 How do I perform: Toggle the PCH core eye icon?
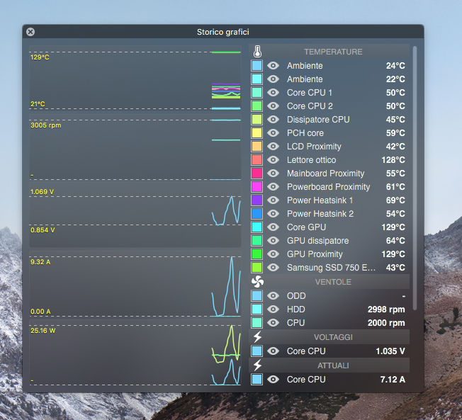(x=273, y=133)
